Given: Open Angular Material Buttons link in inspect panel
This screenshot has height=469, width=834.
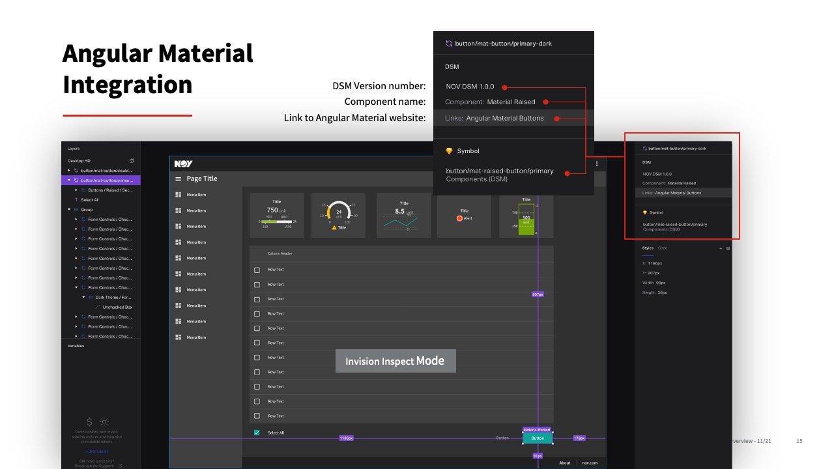Looking at the screenshot, I should pos(678,193).
